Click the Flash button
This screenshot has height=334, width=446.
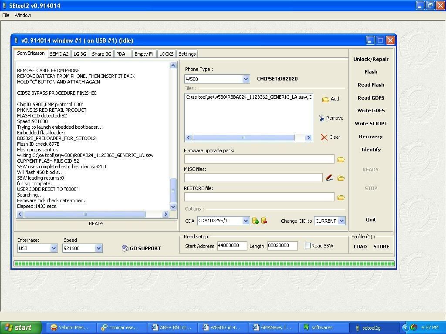point(371,72)
